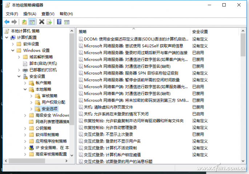Viewport: 249px width, 174px height.
Task: Select policy 交互式登录: 登录时不显示用户名
Action: click(x=112, y=141)
